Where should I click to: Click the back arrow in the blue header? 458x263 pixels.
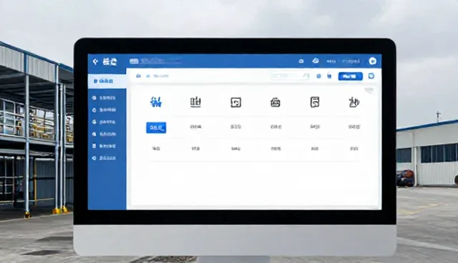click(x=95, y=61)
